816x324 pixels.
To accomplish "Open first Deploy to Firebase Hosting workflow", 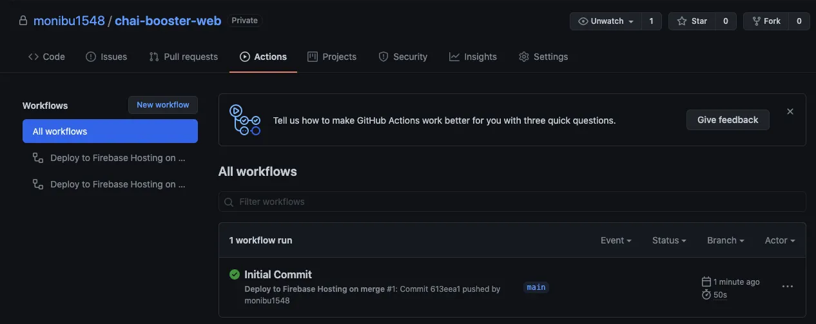I will coord(110,158).
